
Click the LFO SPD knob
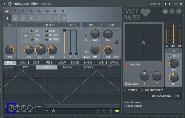11,108
